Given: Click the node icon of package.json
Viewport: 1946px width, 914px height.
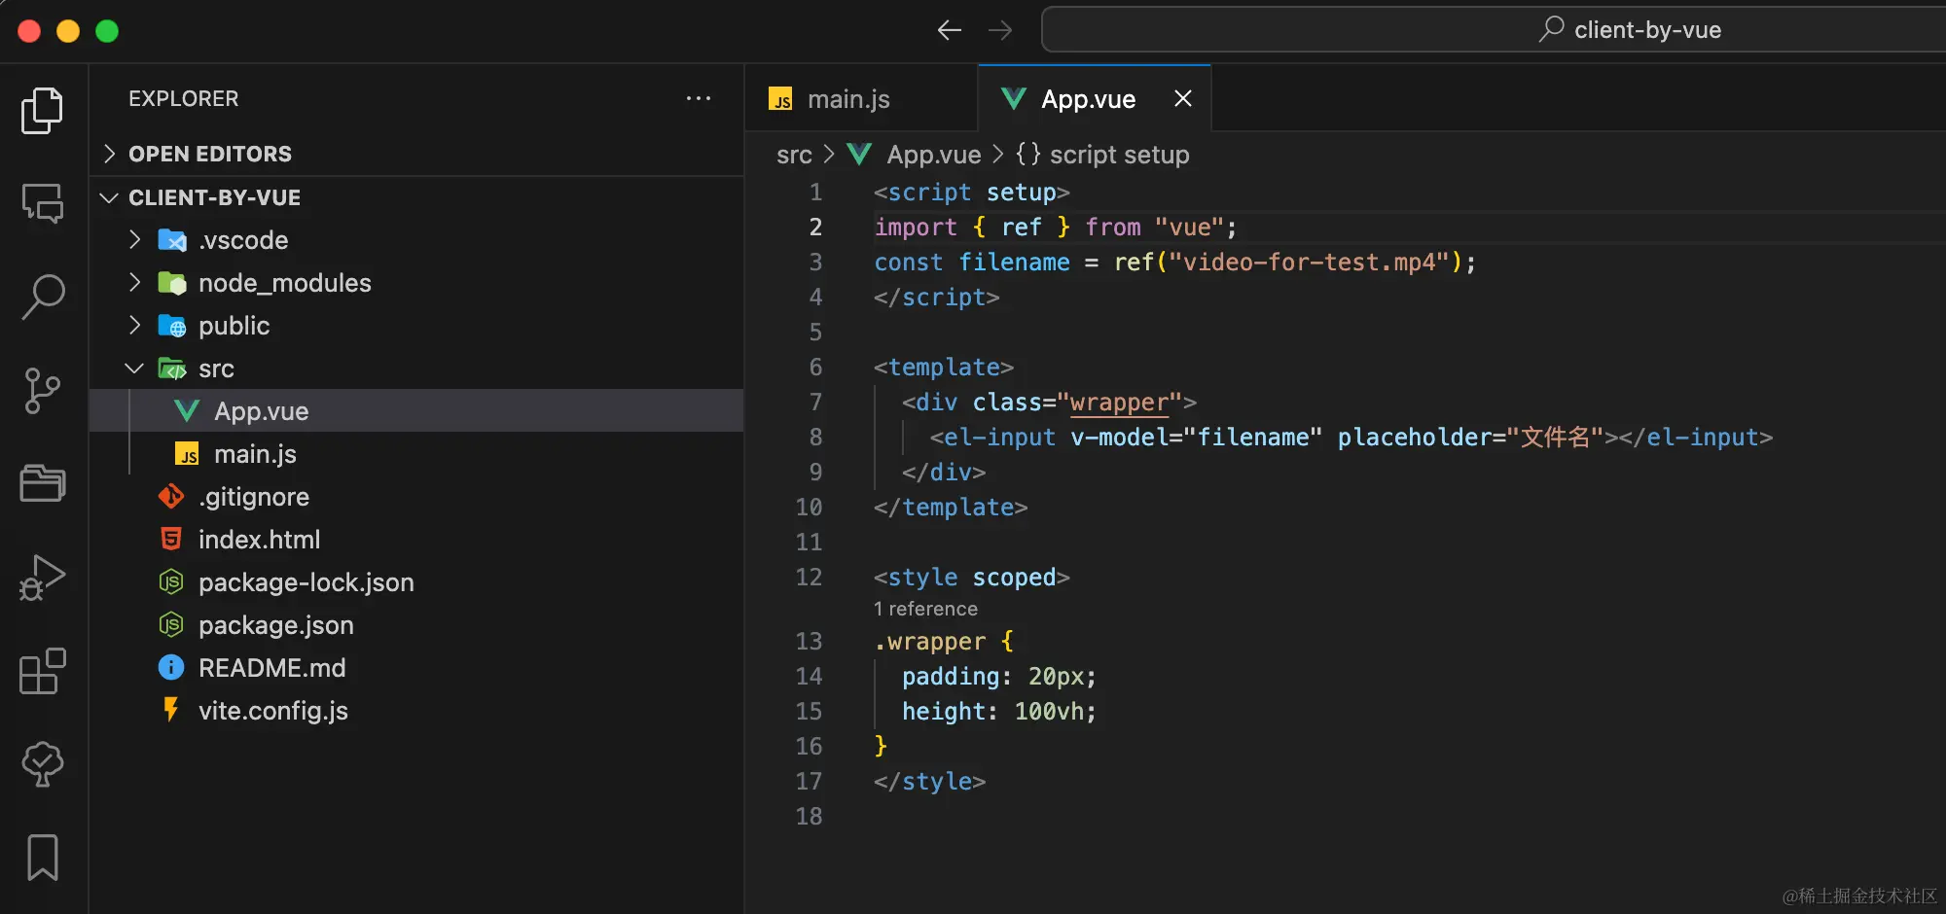Looking at the screenshot, I should point(171,625).
